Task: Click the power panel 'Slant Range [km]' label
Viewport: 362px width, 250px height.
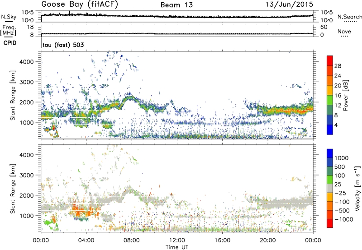Action: (13, 95)
